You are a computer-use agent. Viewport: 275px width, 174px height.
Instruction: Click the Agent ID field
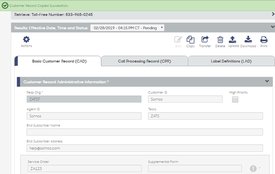click(84, 116)
